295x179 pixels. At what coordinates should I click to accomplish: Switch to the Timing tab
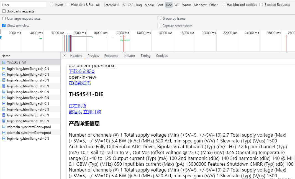click(145, 56)
